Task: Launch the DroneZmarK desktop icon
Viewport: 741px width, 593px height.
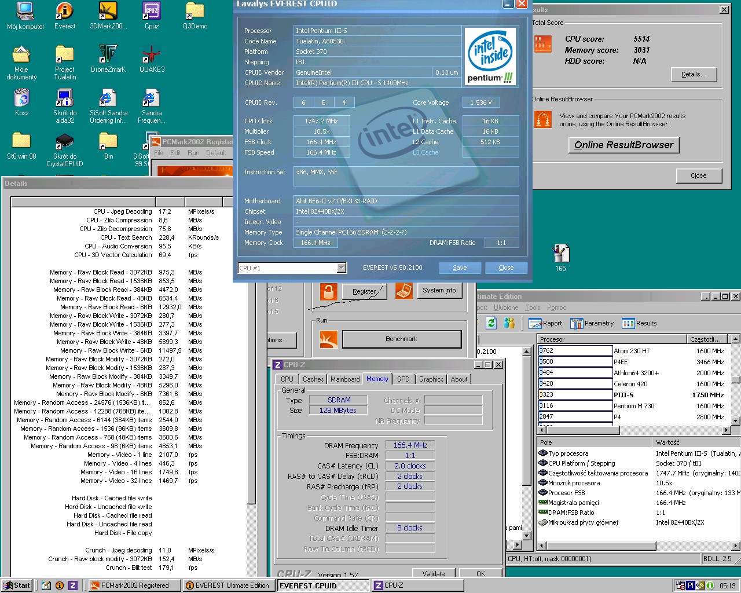Action: coord(108,59)
